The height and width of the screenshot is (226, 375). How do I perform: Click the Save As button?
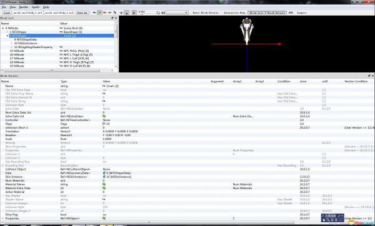82,12
